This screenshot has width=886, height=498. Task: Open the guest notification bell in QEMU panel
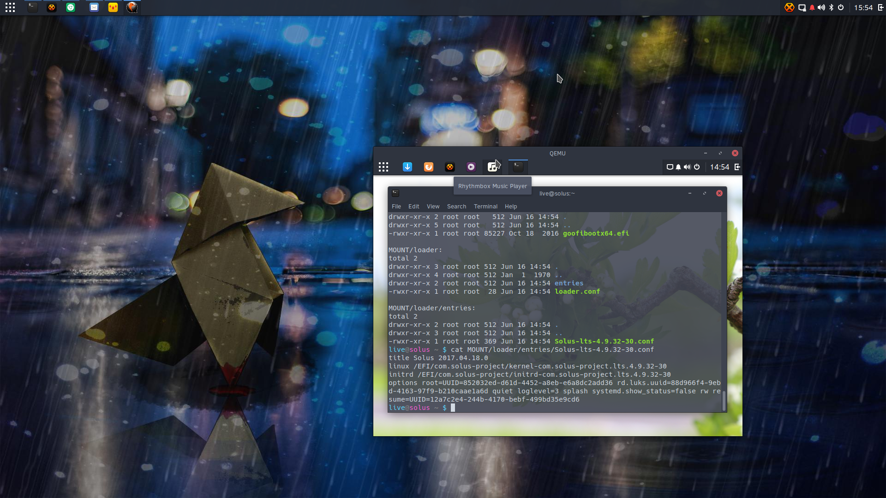tap(678, 167)
